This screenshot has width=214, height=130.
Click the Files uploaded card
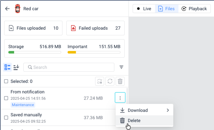(x=33, y=28)
